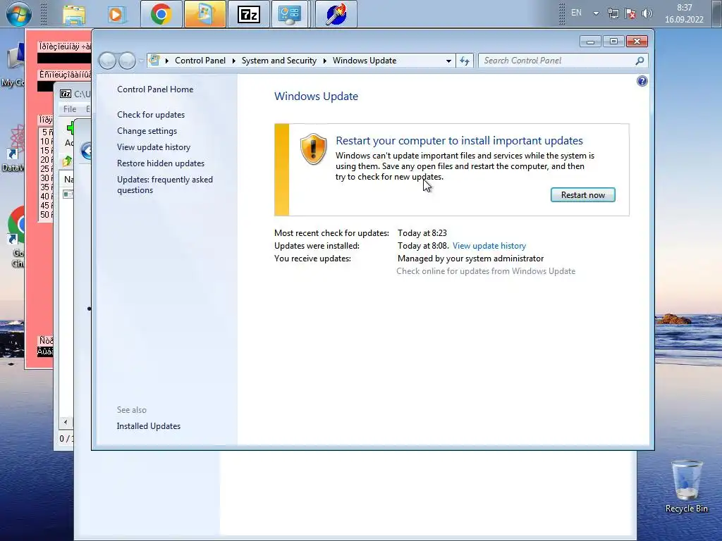Image resolution: width=722 pixels, height=541 pixels.
Task: Expand the arrow after System and Security
Action: [x=324, y=61]
